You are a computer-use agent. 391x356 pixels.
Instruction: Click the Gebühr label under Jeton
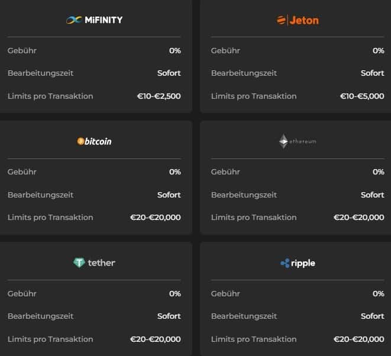point(225,51)
